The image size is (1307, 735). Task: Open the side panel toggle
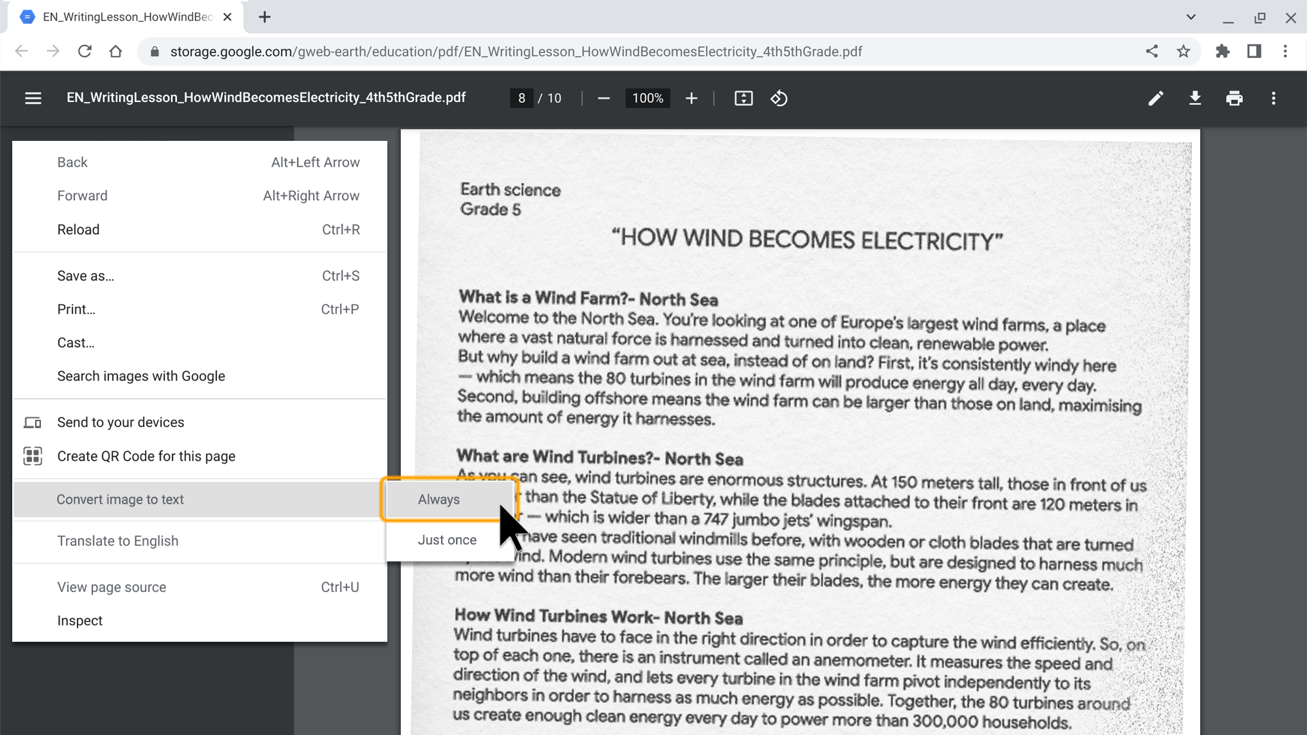pos(1255,51)
